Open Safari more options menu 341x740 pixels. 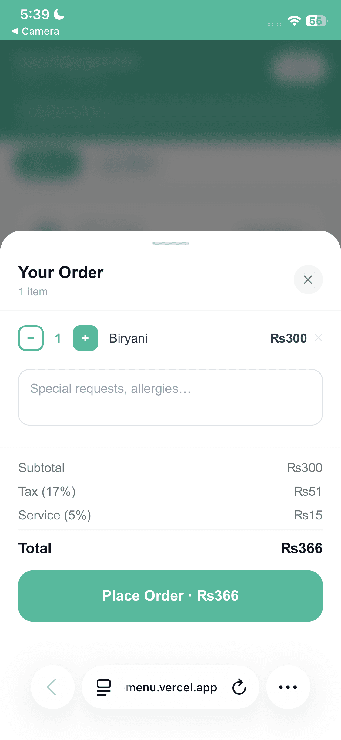pyautogui.click(x=288, y=687)
